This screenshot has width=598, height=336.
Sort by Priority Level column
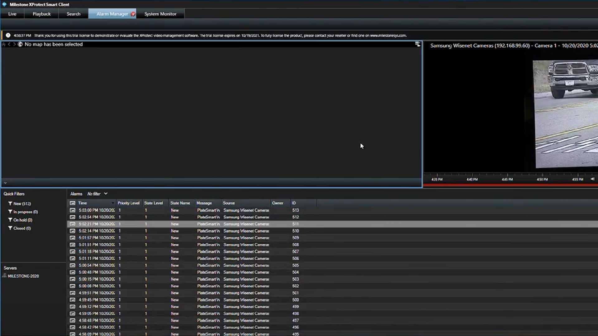click(129, 203)
